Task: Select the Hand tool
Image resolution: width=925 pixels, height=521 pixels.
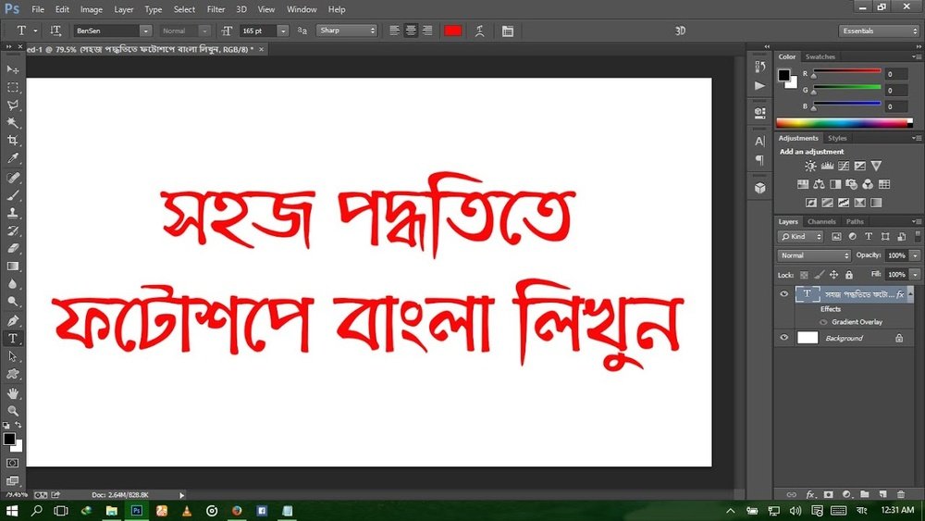Action: 12,393
